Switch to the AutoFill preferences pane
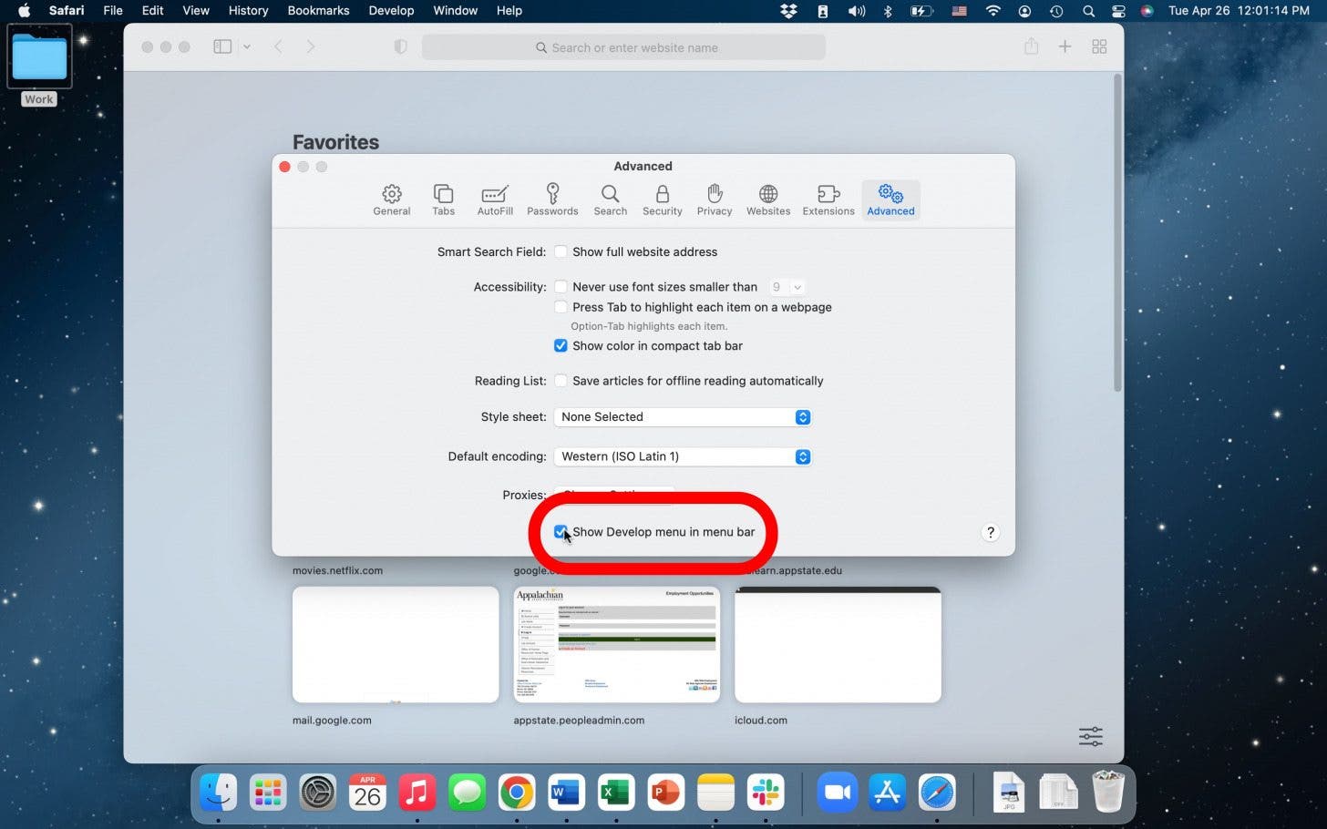 (x=495, y=200)
